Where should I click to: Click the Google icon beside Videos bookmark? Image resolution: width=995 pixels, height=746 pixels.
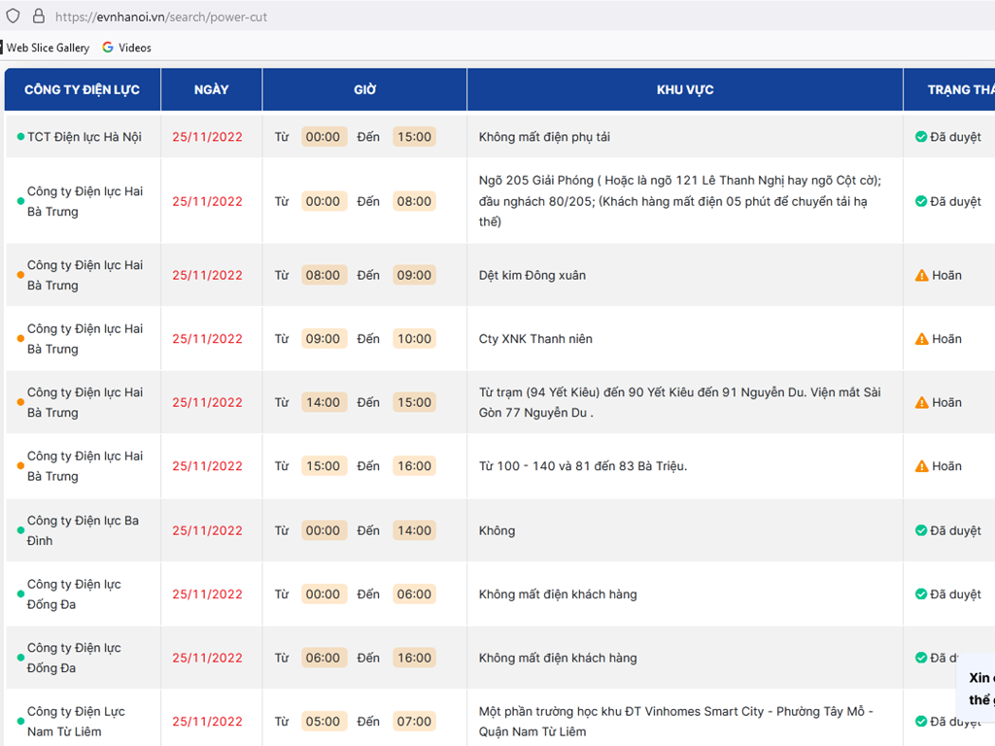click(x=108, y=48)
